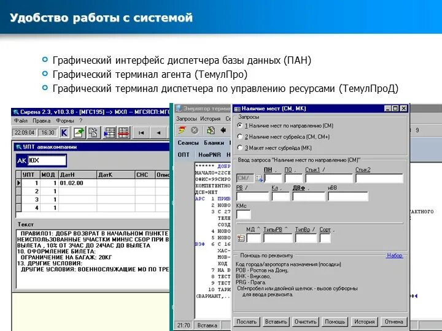Screen dimensions: 442x331
Task: Click the ТипВр input field
Action: 306,238
